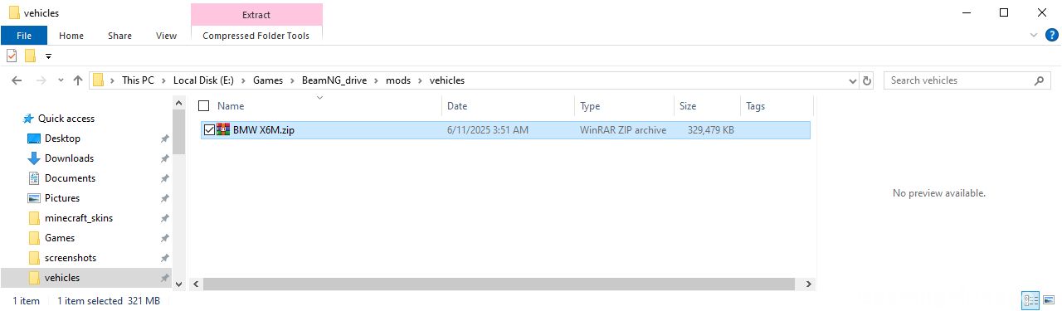Viewport: 1062px width, 311px height.
Task: Sort files by Size column header
Action: (x=688, y=106)
